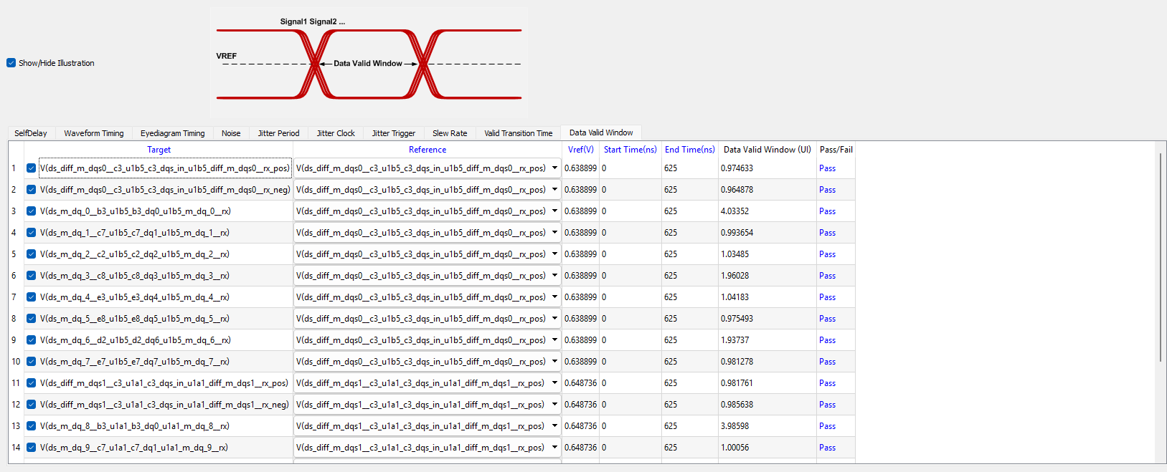Go to the Slew Rate tab
The height and width of the screenshot is (472, 1167).
coord(450,133)
